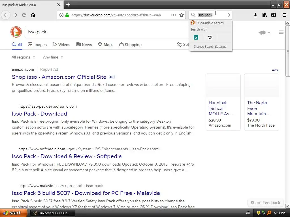
Task: Click the security shield tray icon
Action: click(259, 213)
